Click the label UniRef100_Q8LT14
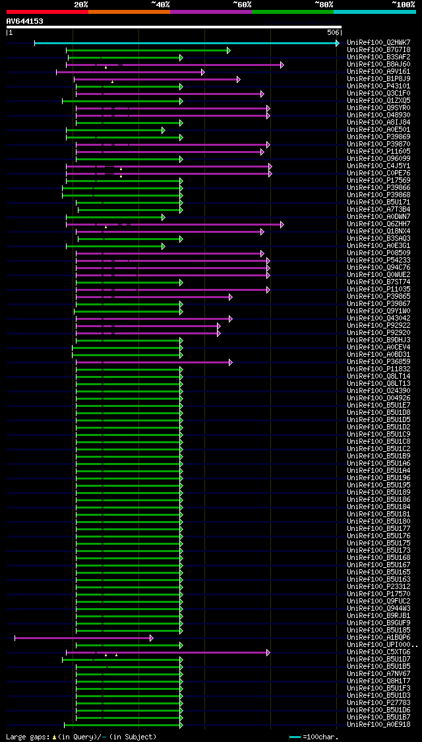422x742 pixels. point(378,376)
